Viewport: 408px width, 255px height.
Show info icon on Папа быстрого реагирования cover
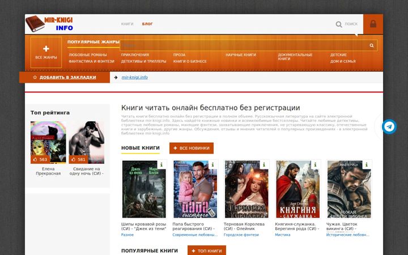coord(212,165)
